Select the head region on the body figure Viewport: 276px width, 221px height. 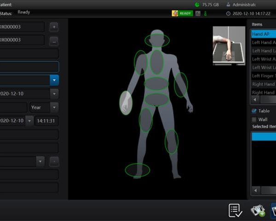tap(157, 40)
